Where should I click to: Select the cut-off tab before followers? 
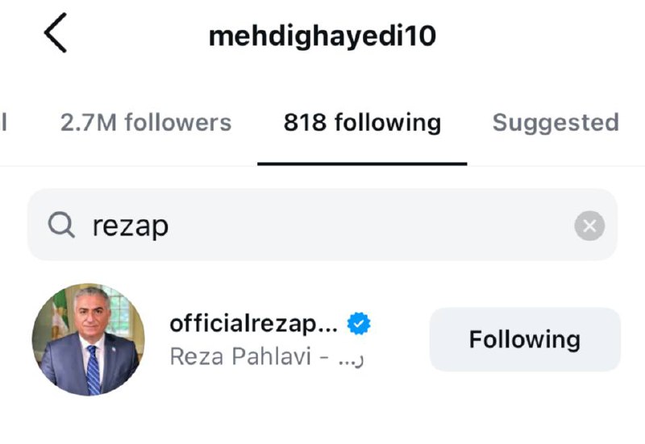tap(4, 122)
